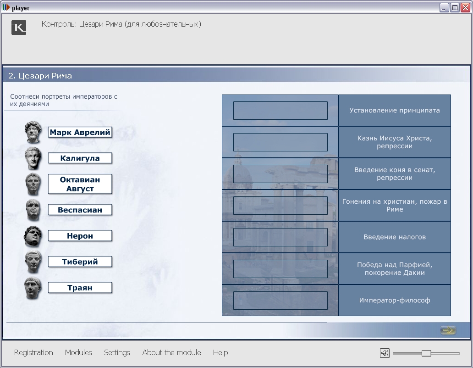Click empty slot beside Император-философ
473x368 pixels.
click(x=280, y=301)
